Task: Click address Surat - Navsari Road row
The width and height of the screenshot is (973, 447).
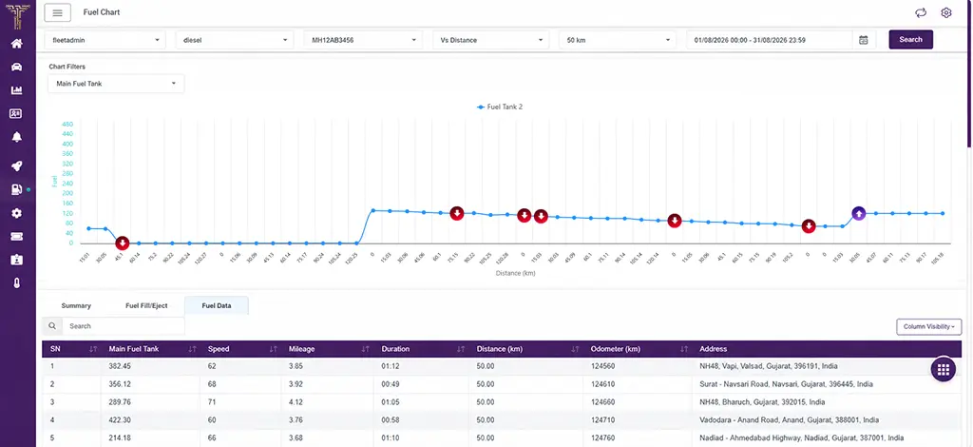Action: (x=786, y=384)
